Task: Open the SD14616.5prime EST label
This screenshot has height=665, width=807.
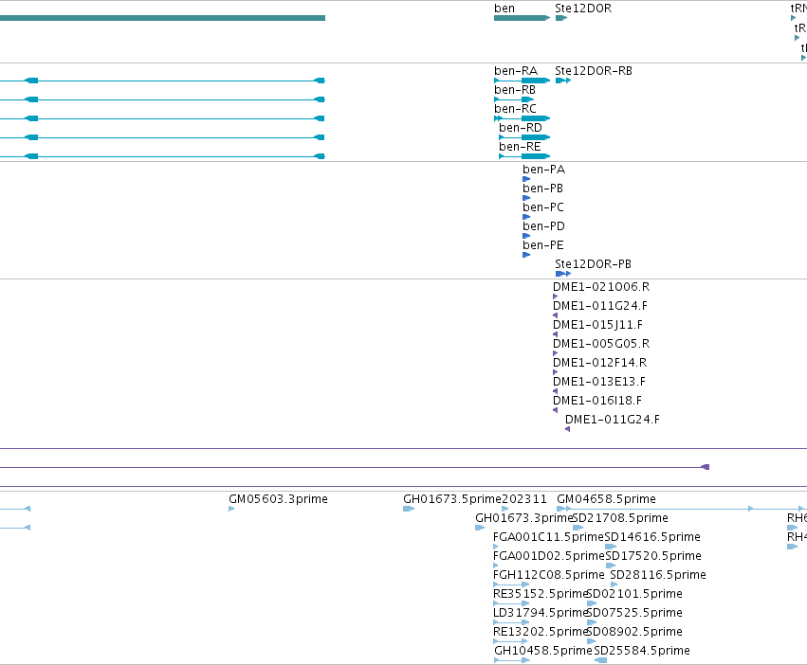Action: point(652,537)
